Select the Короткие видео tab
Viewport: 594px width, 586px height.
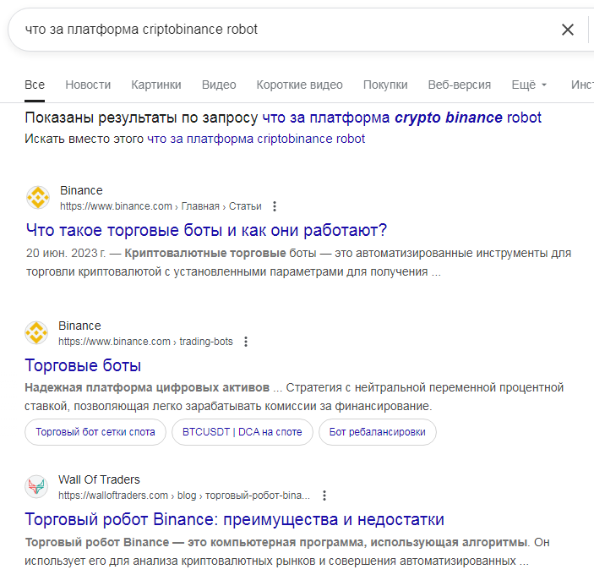(299, 85)
